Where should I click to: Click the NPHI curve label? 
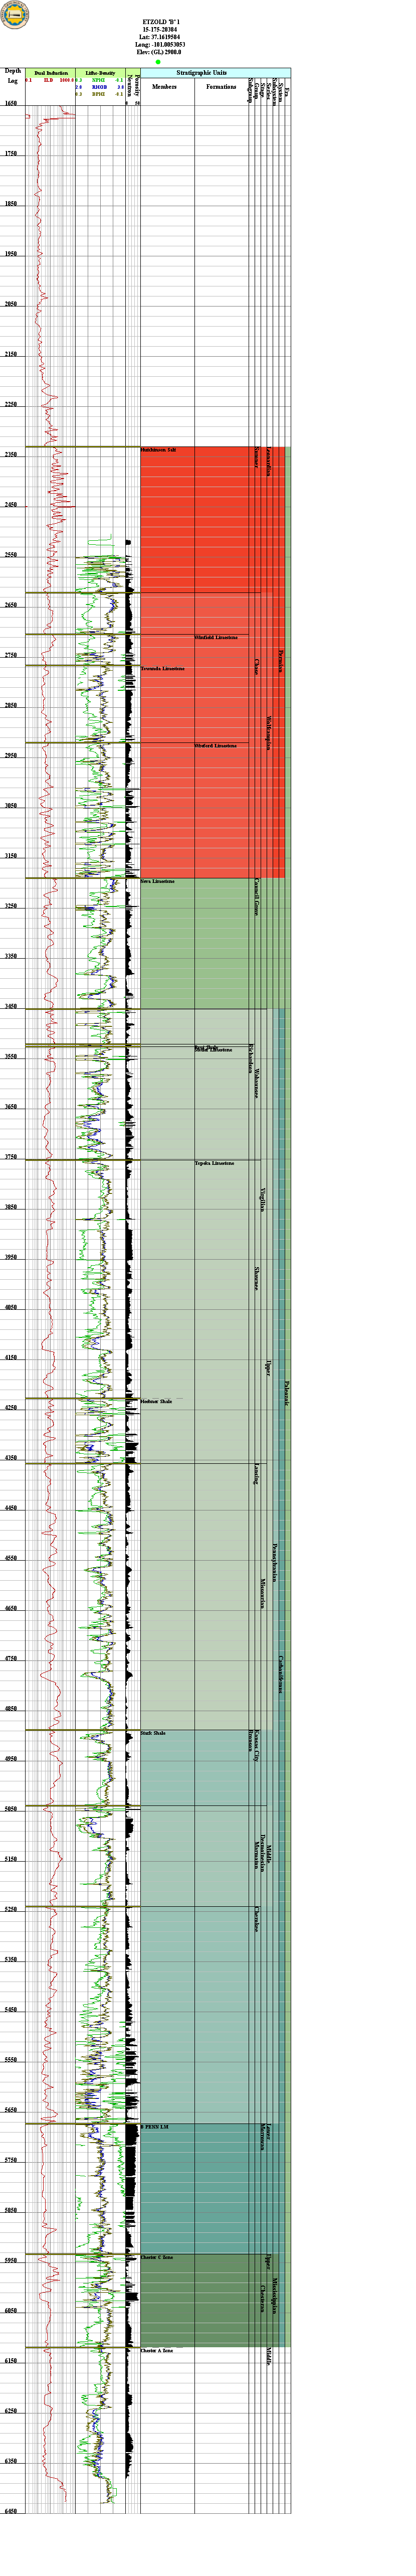click(98, 80)
